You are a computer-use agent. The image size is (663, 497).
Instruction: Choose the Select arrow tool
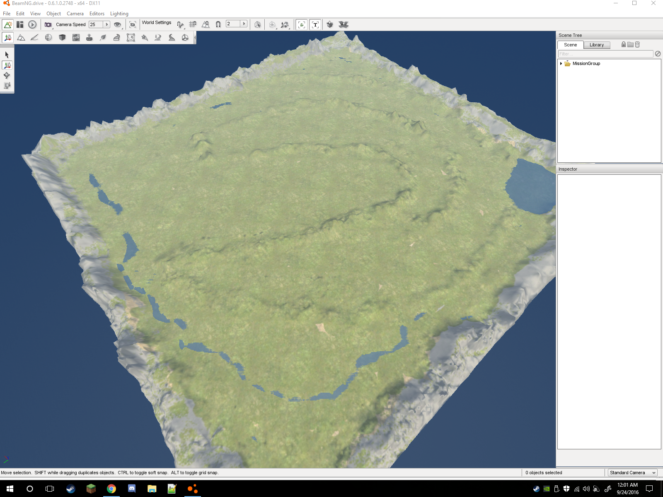tap(7, 55)
